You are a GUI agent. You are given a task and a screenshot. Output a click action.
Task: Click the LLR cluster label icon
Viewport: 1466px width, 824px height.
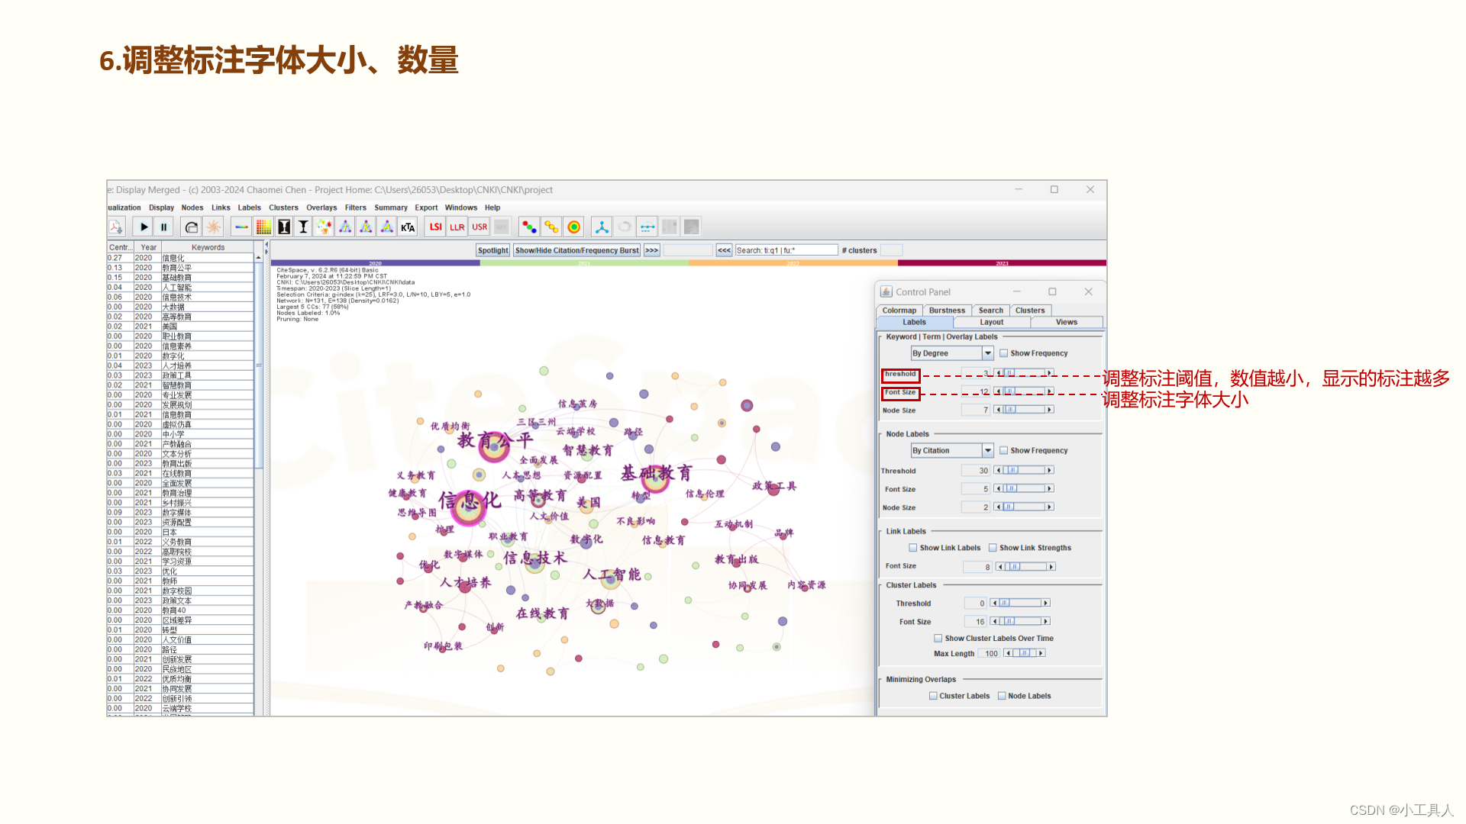[457, 227]
